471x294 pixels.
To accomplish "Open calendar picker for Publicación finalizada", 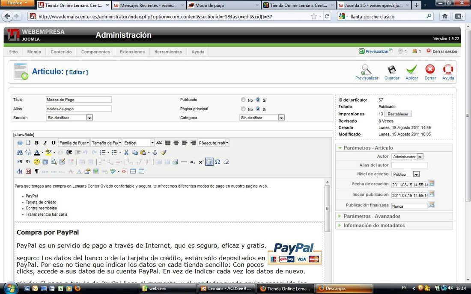I will [x=431, y=205].
